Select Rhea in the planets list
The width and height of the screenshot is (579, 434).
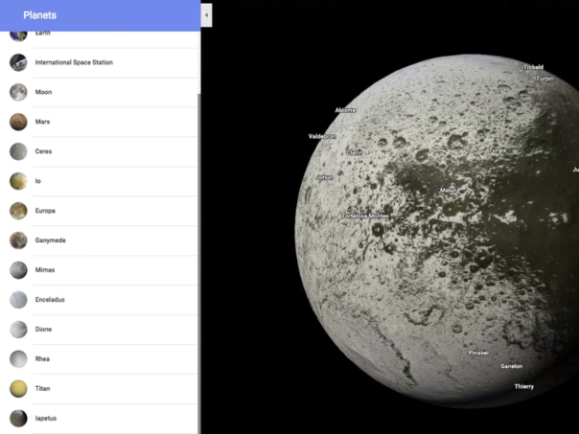click(x=42, y=359)
